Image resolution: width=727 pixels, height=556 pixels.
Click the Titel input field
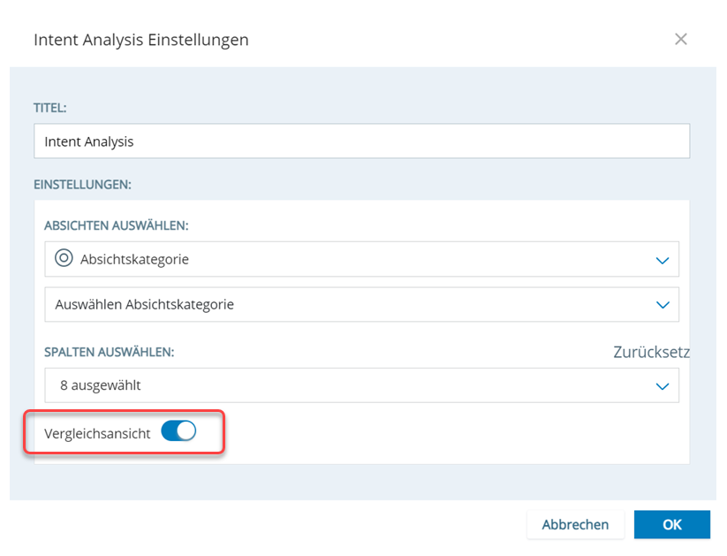[361, 141]
